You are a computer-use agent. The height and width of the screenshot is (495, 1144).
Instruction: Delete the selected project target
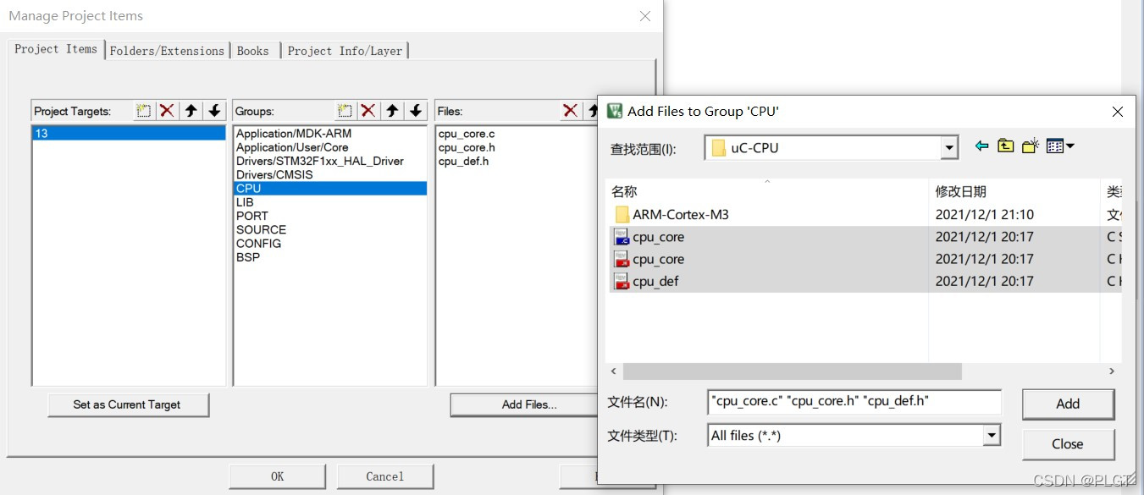pyautogui.click(x=166, y=110)
